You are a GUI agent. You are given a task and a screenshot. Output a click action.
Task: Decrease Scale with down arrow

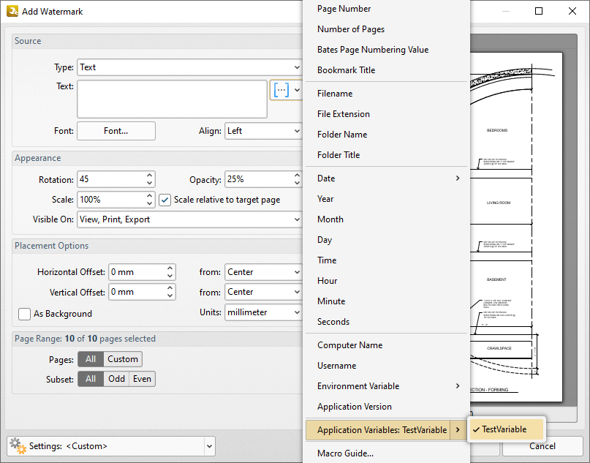point(150,203)
